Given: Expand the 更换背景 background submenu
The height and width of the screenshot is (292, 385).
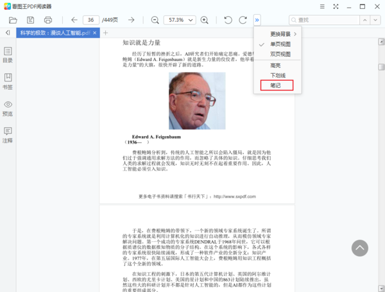Looking at the screenshot, I should [x=280, y=33].
